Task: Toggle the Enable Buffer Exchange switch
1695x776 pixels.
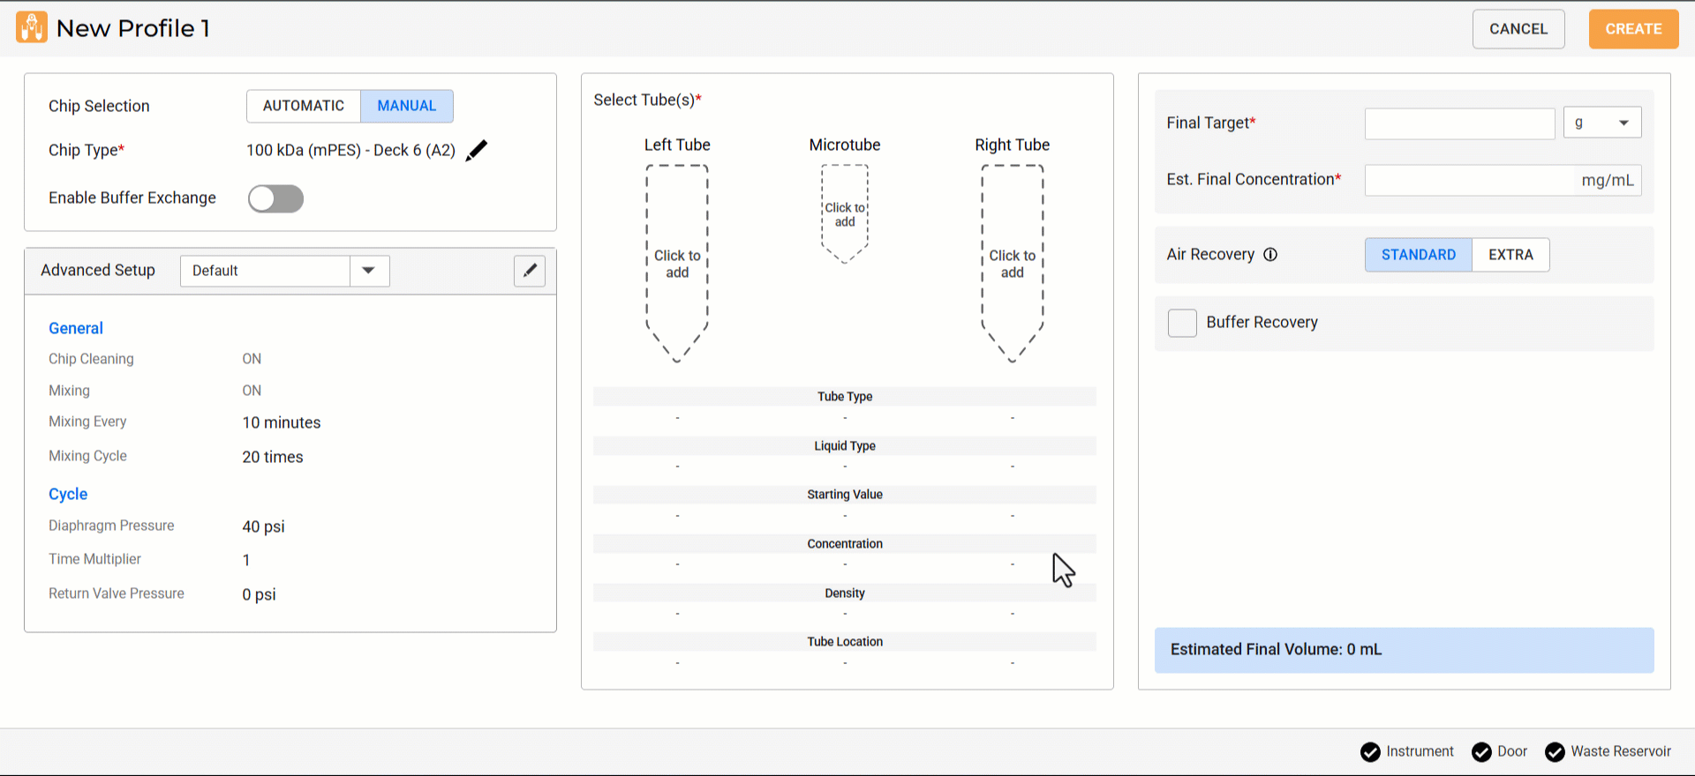Action: point(275,198)
